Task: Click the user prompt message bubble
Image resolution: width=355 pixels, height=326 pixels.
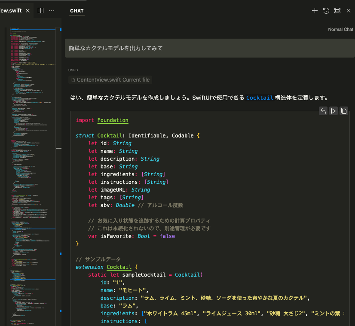Action: click(210, 48)
